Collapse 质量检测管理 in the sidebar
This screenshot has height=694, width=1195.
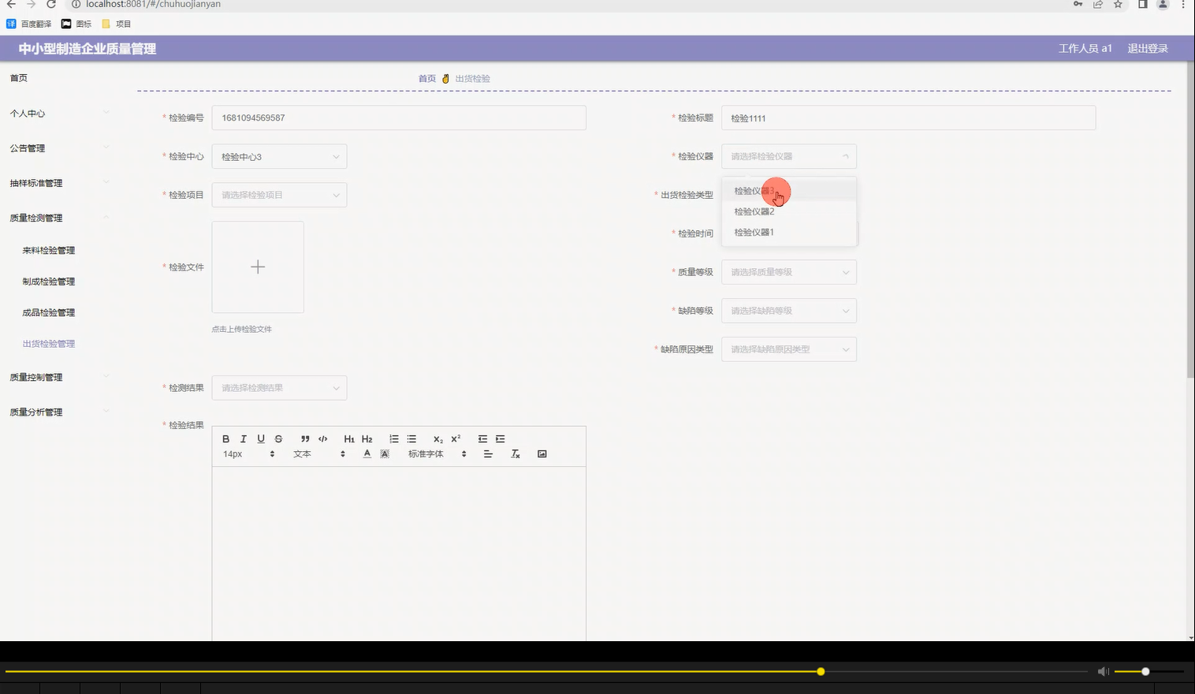59,218
